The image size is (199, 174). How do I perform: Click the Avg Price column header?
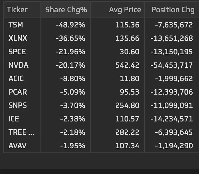125,10
